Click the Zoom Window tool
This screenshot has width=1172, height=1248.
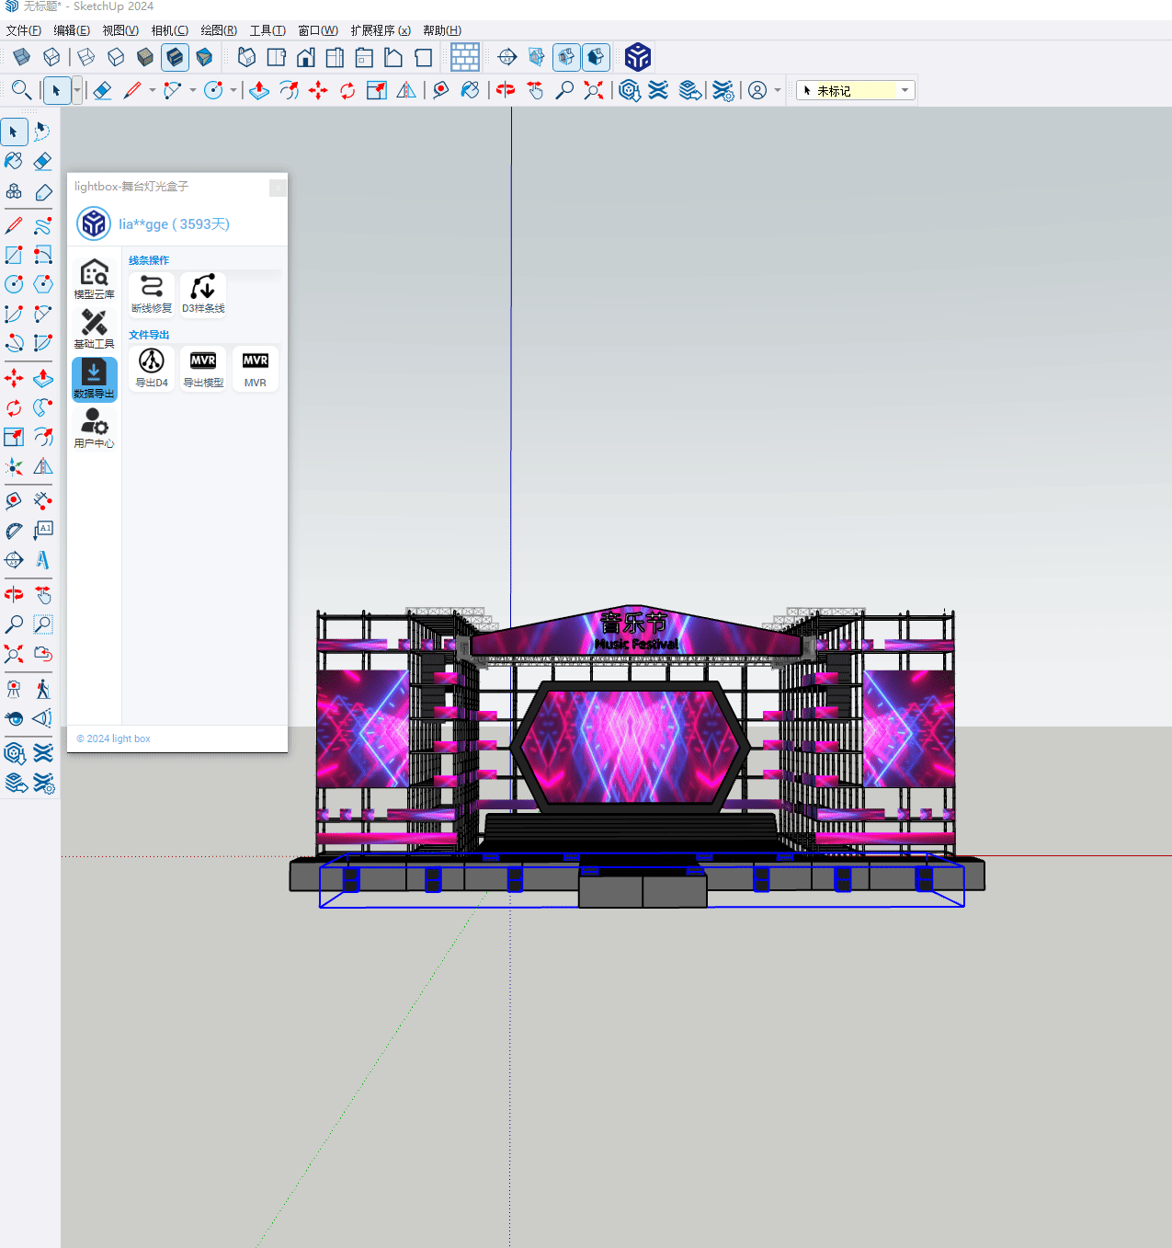pos(42,624)
